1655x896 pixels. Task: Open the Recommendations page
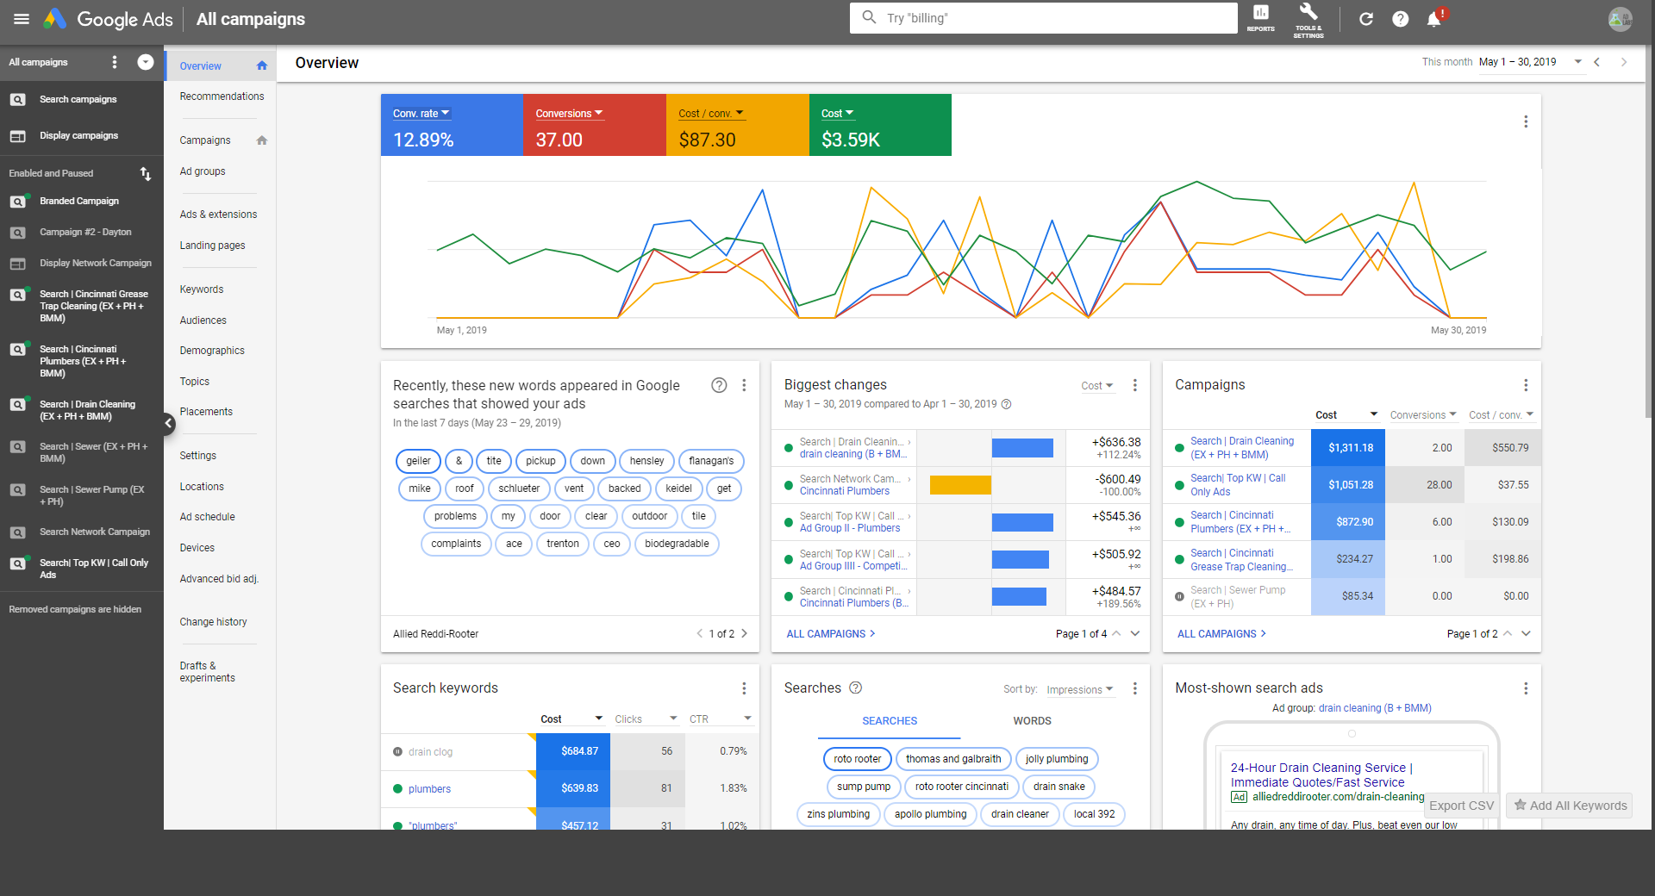(x=222, y=96)
